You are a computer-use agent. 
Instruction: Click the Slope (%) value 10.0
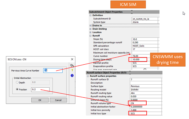(x=145, y=39)
